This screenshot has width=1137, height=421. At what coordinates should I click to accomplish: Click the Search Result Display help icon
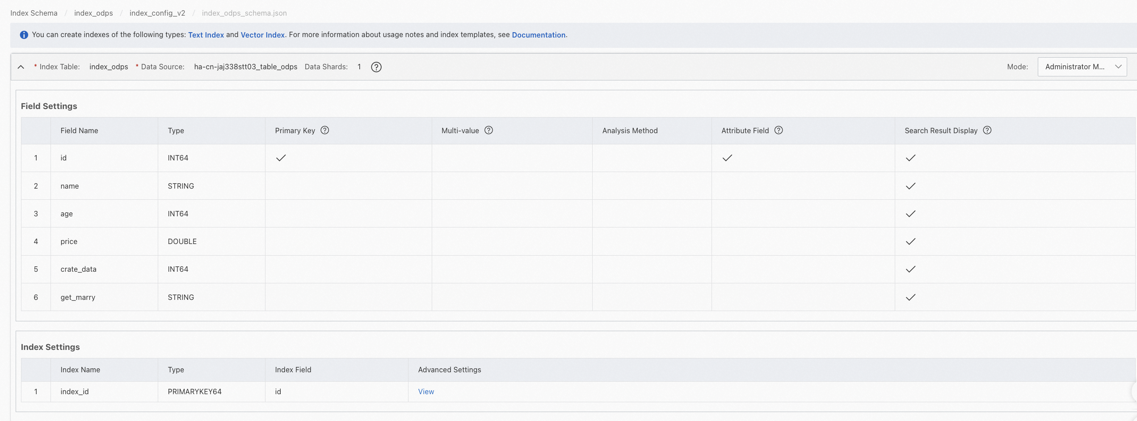point(987,131)
